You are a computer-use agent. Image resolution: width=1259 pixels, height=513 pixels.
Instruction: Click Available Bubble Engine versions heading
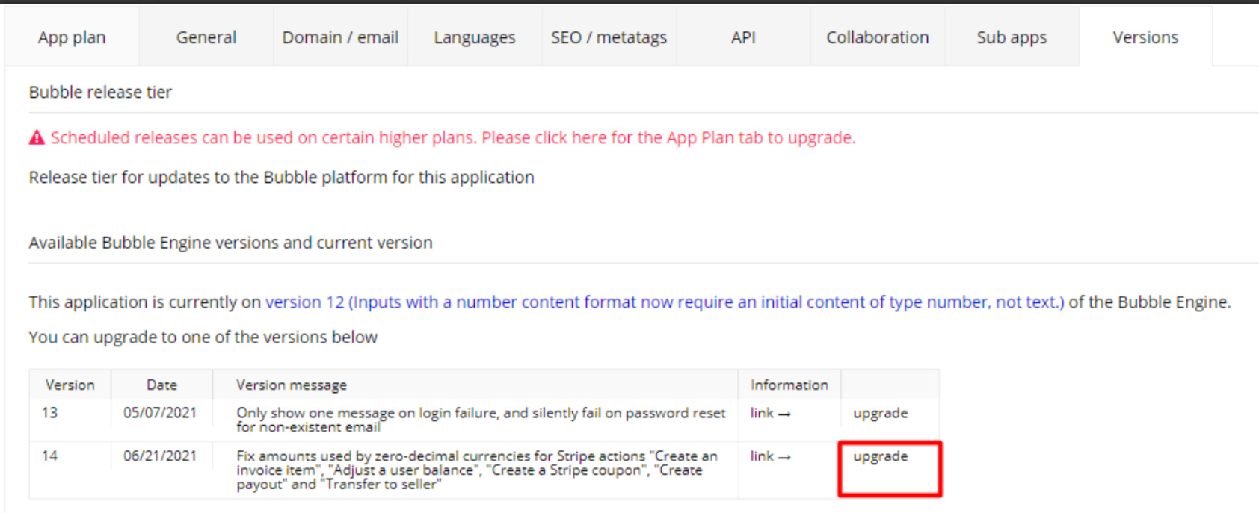[230, 243]
